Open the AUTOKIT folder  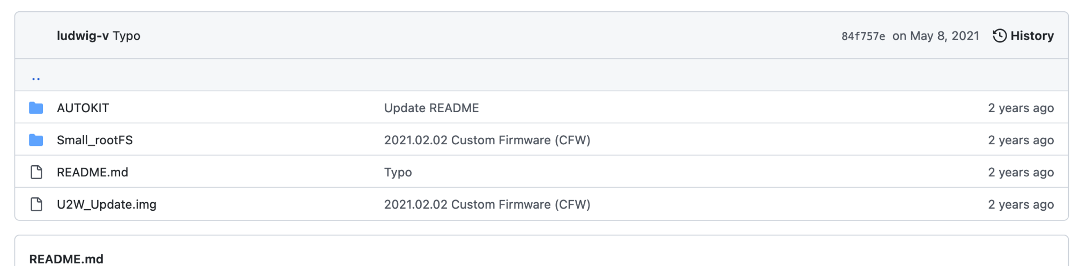[x=83, y=108]
